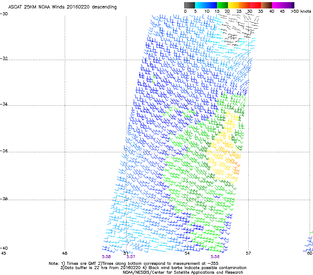
Task: Pick the brown 35-40 knots color segment
Action: (x=266, y=5)
